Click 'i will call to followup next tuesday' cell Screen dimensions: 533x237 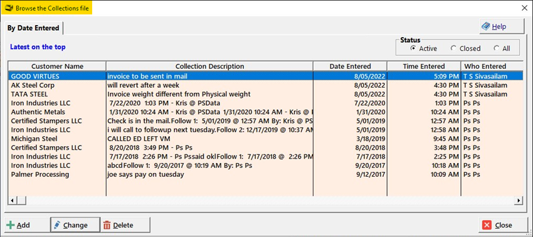coord(209,130)
